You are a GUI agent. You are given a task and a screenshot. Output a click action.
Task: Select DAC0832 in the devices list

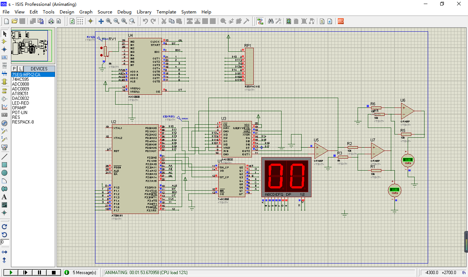click(20, 98)
